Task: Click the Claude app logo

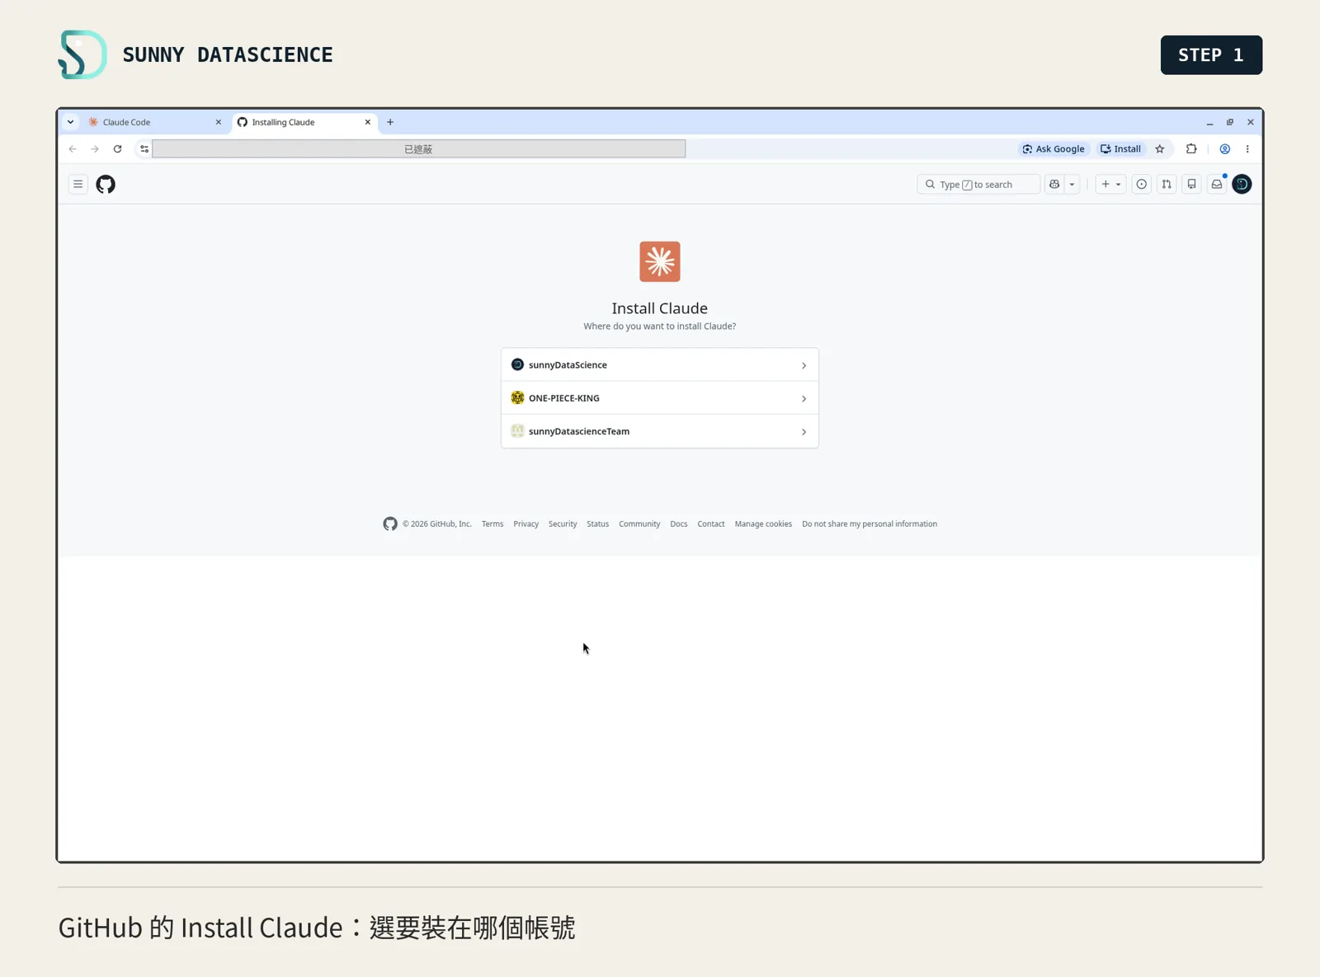Action: point(660,261)
